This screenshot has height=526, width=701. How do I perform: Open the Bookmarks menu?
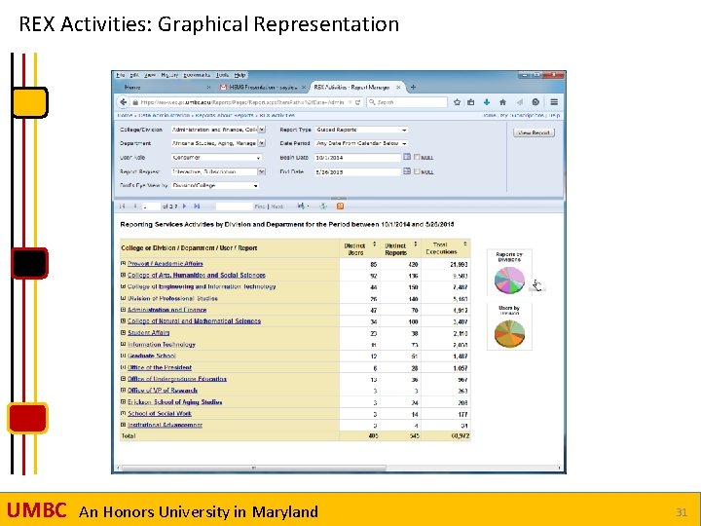[x=197, y=75]
